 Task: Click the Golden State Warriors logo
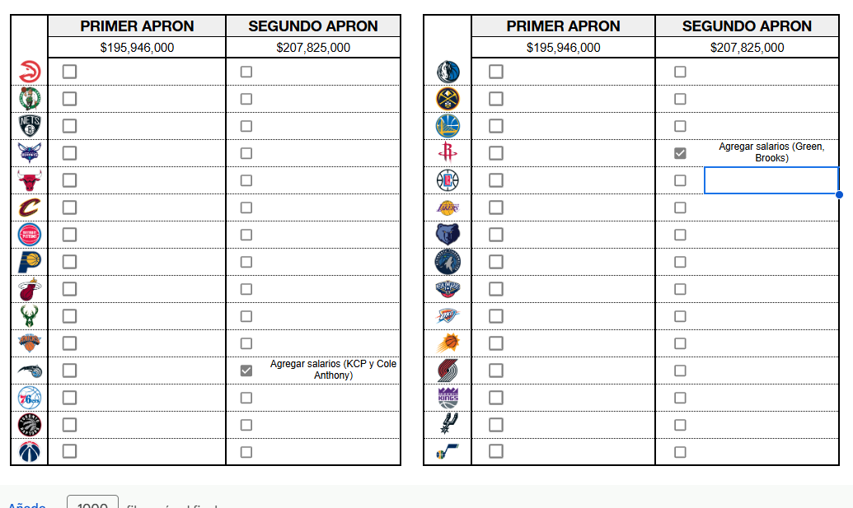pos(448,126)
